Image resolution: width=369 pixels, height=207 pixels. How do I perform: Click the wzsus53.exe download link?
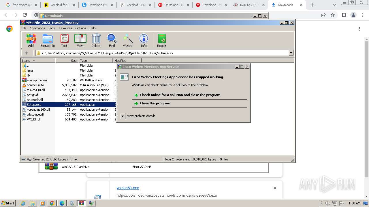128,188
